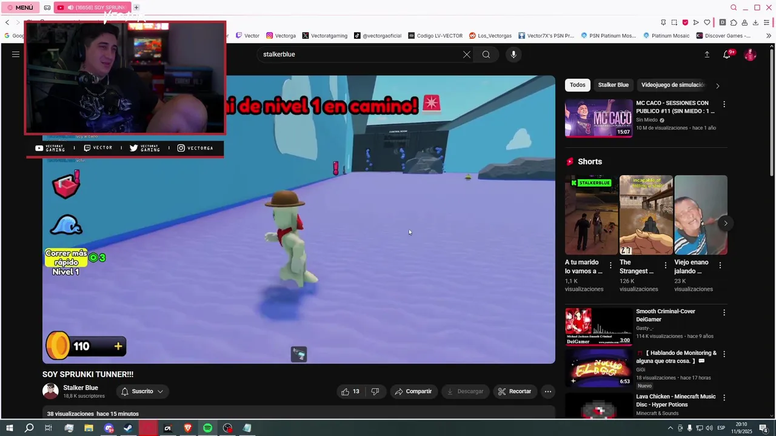Open the YouTube account avatar menu
The image size is (776, 436).
pyautogui.click(x=751, y=54)
